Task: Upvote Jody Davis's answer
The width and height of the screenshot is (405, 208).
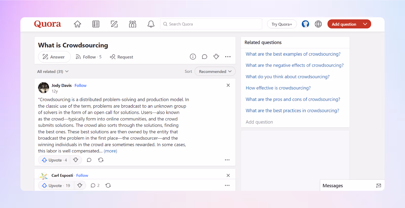Action: click(x=54, y=160)
